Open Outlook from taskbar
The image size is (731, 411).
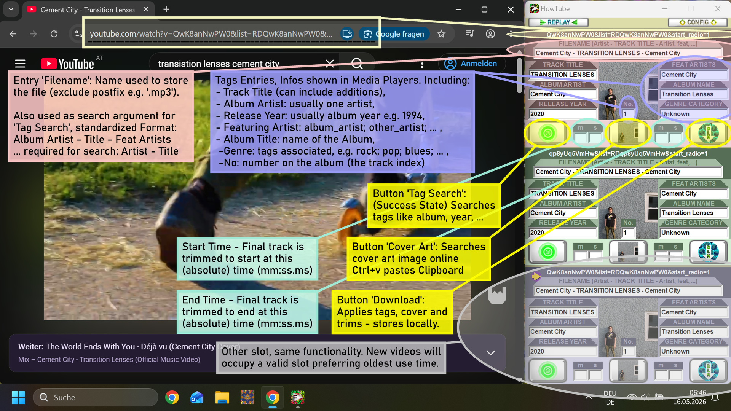(197, 397)
